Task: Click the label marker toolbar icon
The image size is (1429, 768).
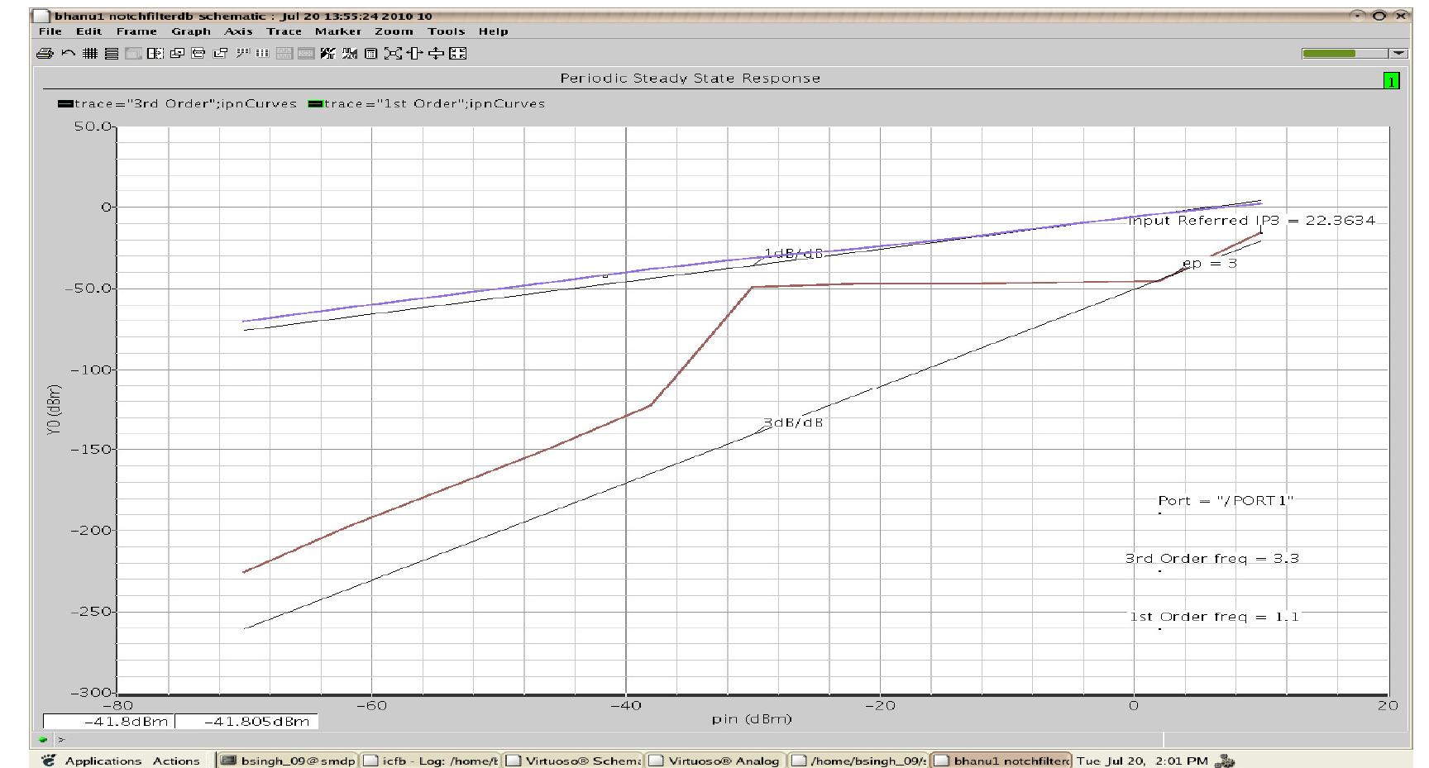Action: pos(242,54)
